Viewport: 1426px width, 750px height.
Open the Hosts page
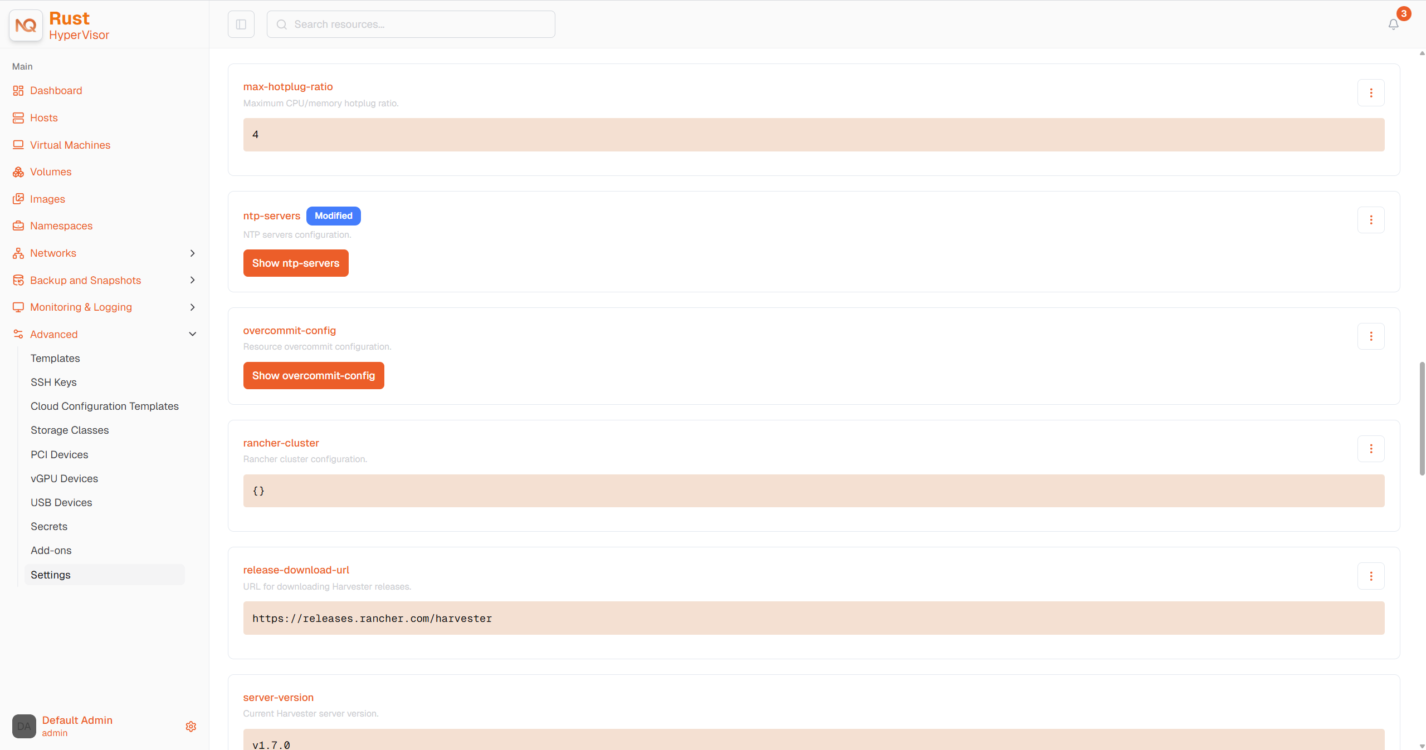point(44,118)
